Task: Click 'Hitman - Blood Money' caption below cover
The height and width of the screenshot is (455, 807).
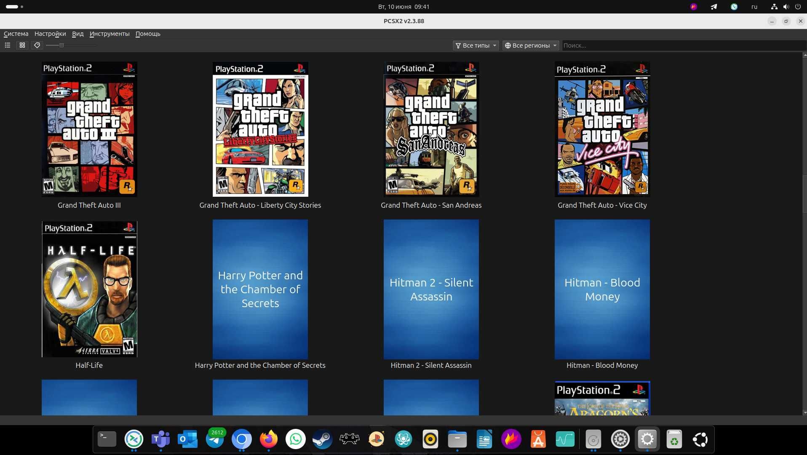Action: (x=602, y=365)
